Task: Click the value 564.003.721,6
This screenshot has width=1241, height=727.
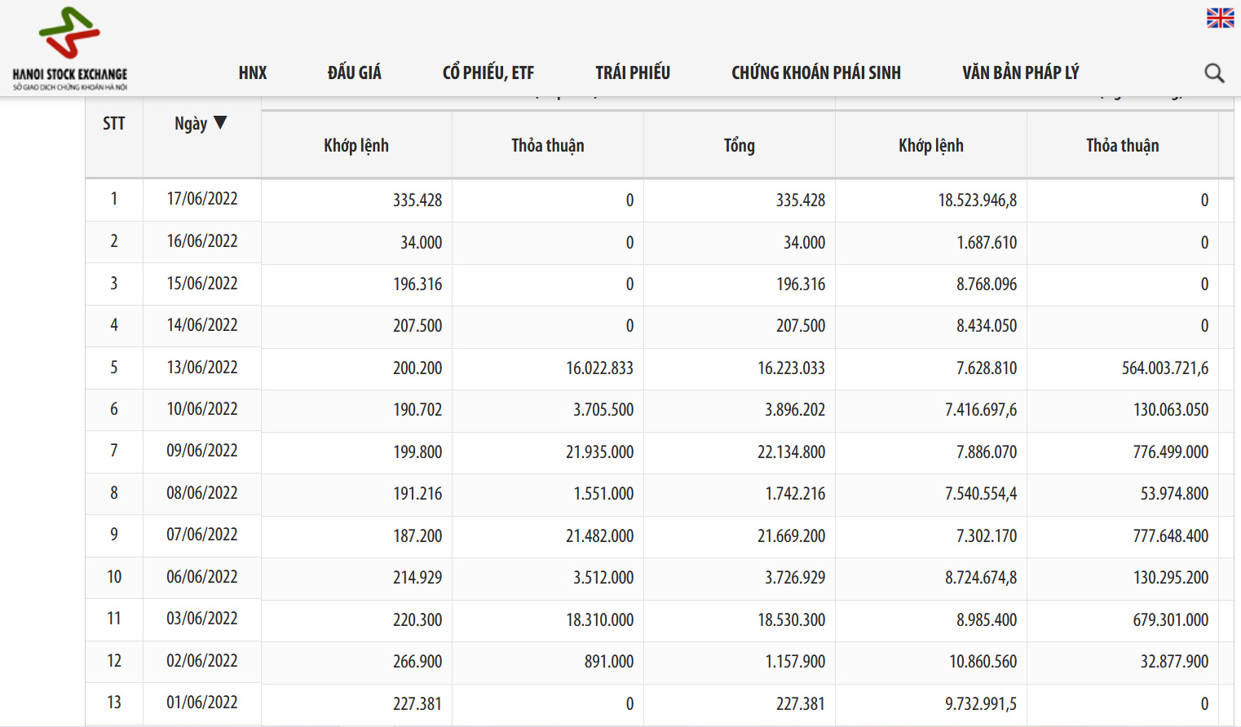Action: point(1164,368)
